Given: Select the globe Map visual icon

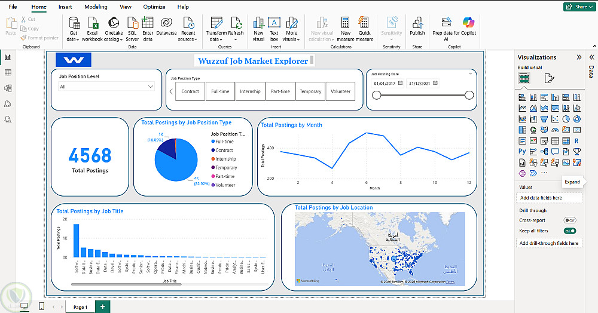Looking at the screenshot, I should point(533,130).
